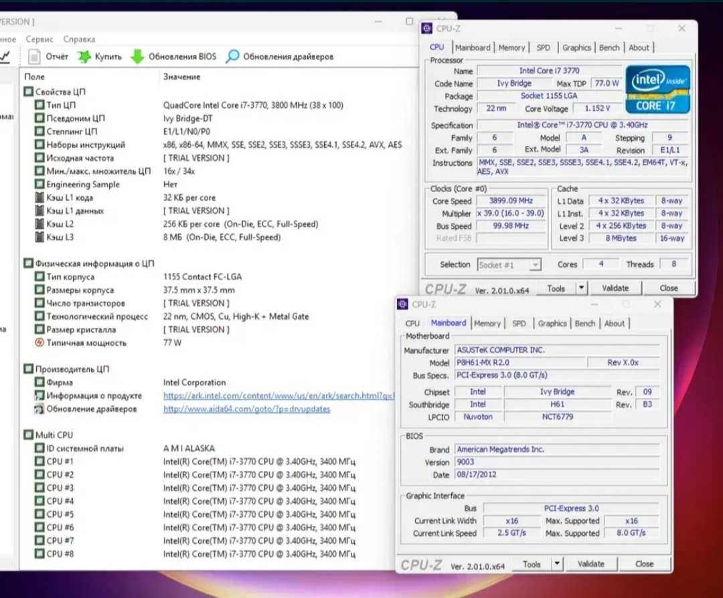Viewport: 723px width, 598px height.
Task: Click the Intel Core i7 logo badge
Action: click(657, 90)
